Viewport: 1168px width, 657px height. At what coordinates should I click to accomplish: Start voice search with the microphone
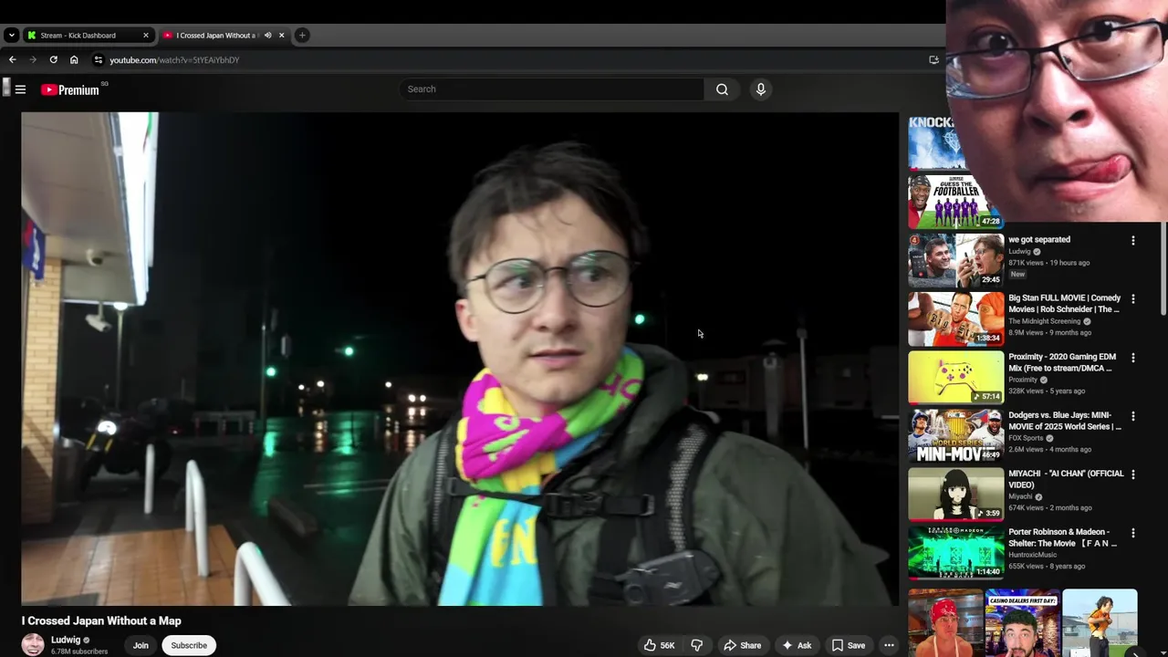(760, 89)
